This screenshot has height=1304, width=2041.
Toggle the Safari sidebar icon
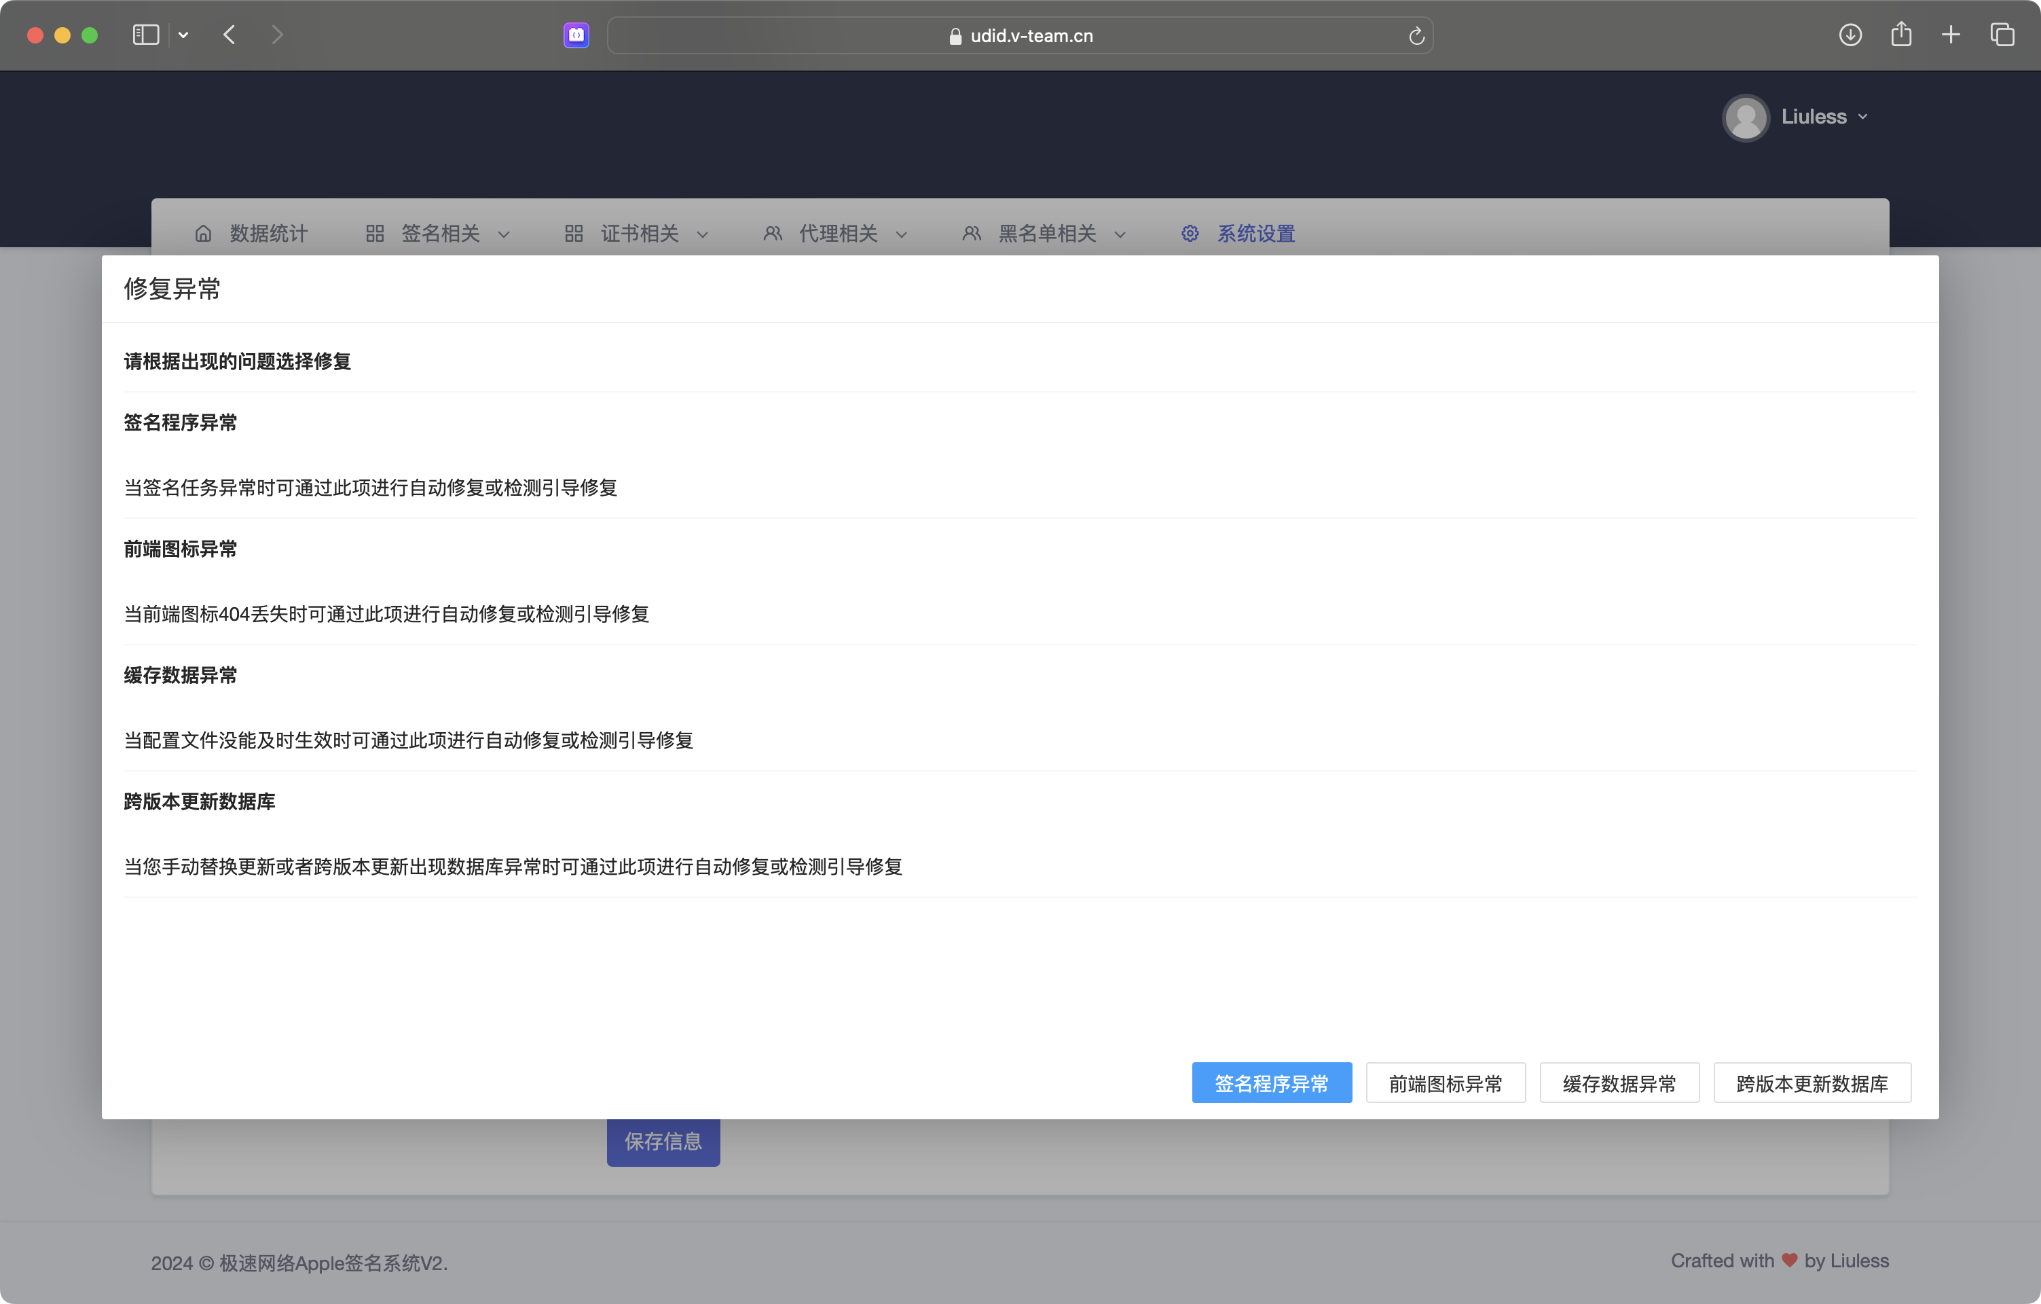point(146,35)
